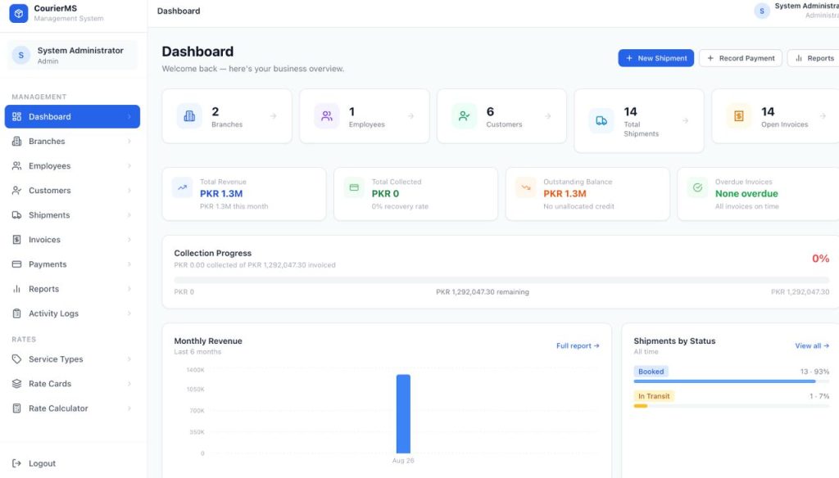The image size is (839, 478).
Task: Click the Collection Progress bar
Action: tap(501, 280)
